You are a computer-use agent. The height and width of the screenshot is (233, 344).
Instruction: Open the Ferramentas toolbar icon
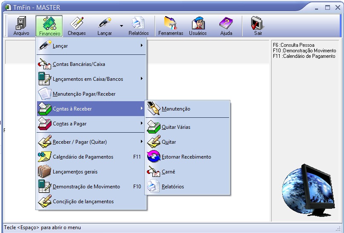coord(171,26)
